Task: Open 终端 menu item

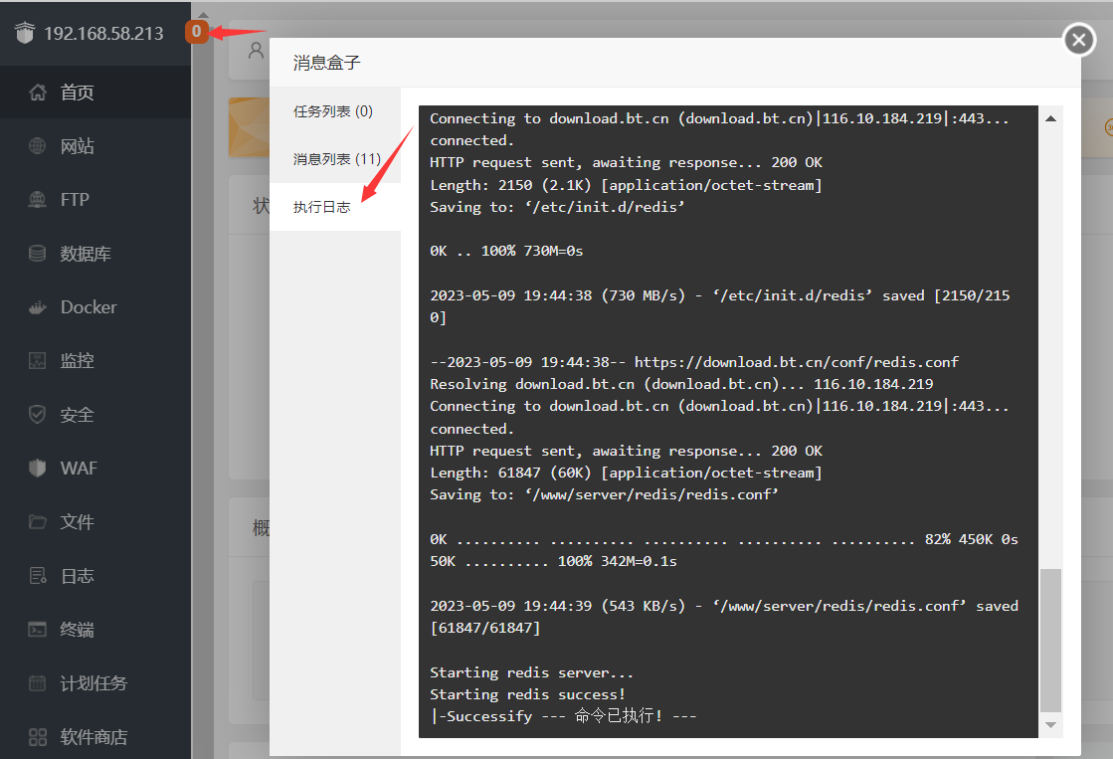Action: pyautogui.click(x=95, y=629)
